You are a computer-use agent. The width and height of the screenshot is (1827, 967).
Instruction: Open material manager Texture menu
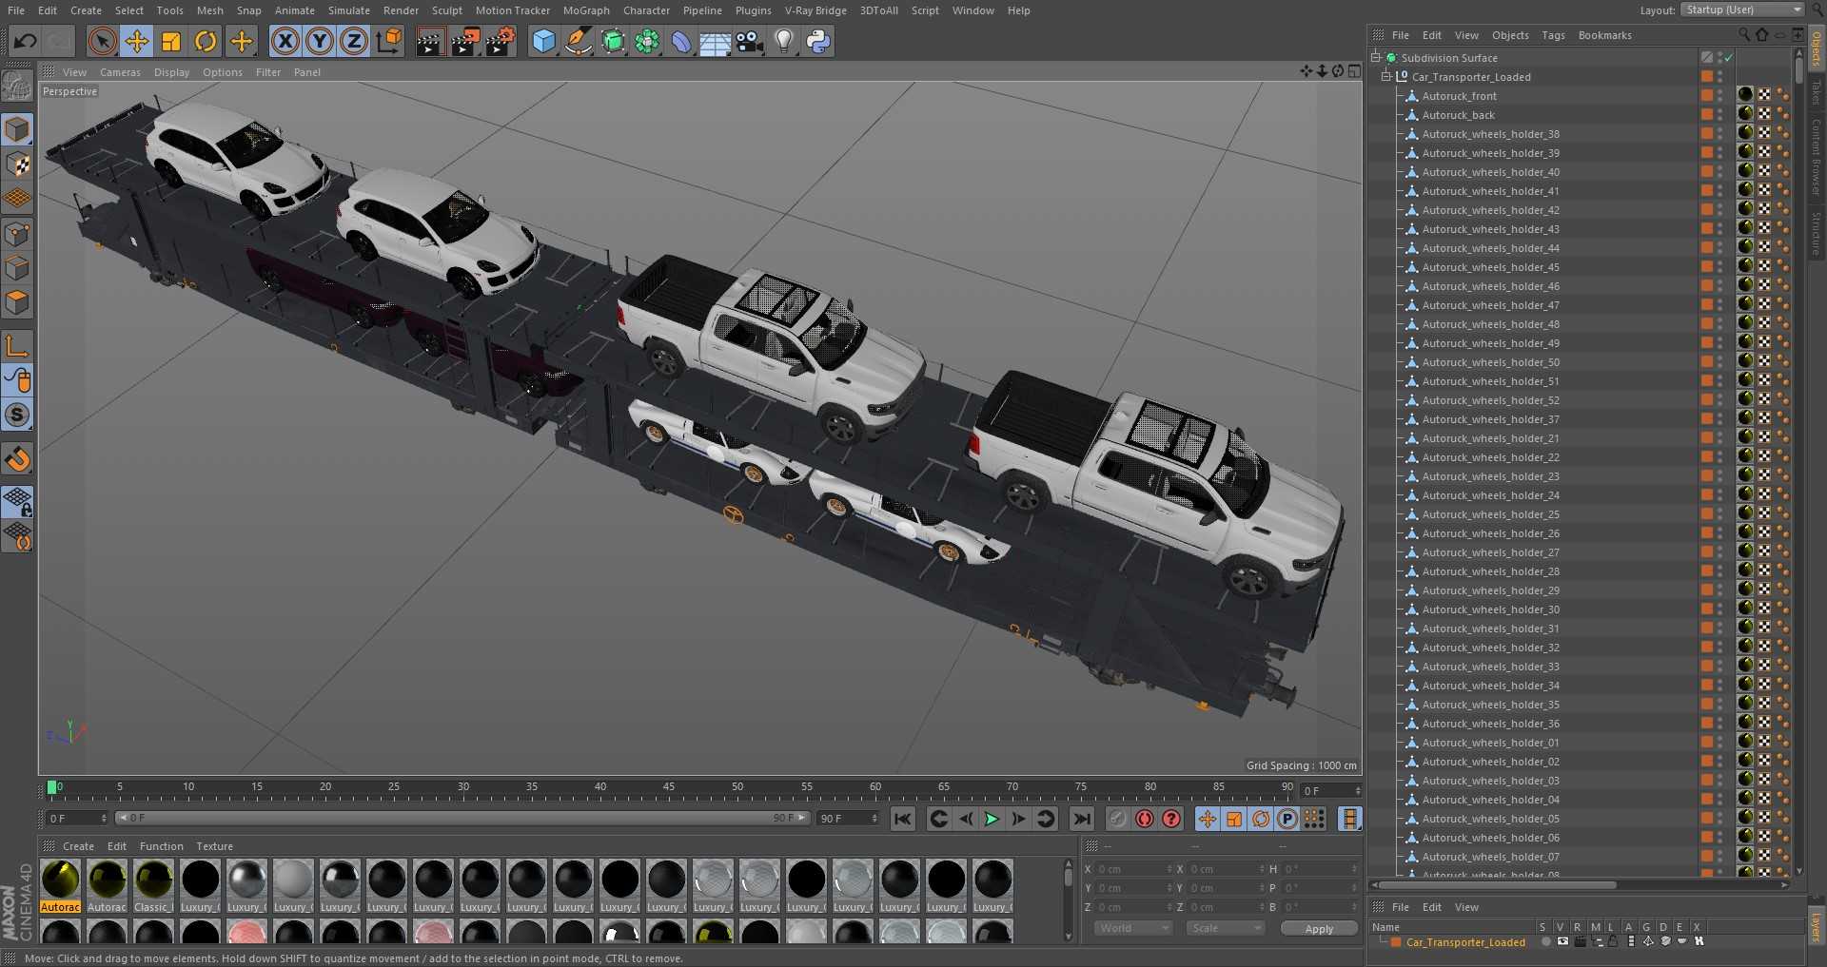pos(214,846)
